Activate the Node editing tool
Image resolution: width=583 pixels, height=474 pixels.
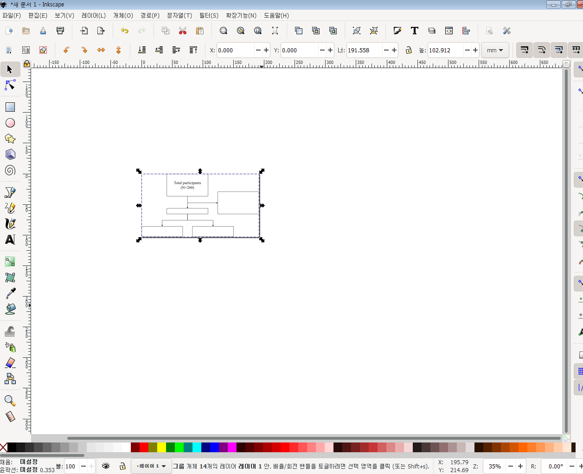tap(10, 85)
